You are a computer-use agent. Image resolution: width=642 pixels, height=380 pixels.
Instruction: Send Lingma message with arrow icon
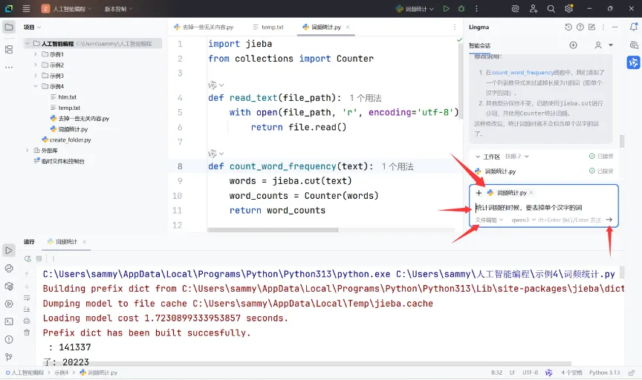[609, 220]
